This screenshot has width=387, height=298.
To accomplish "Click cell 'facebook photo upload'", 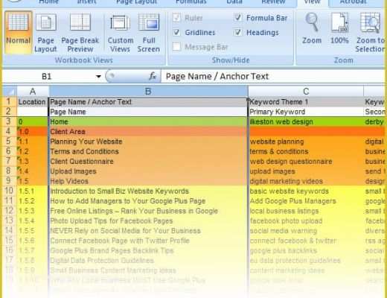I will (306, 221).
